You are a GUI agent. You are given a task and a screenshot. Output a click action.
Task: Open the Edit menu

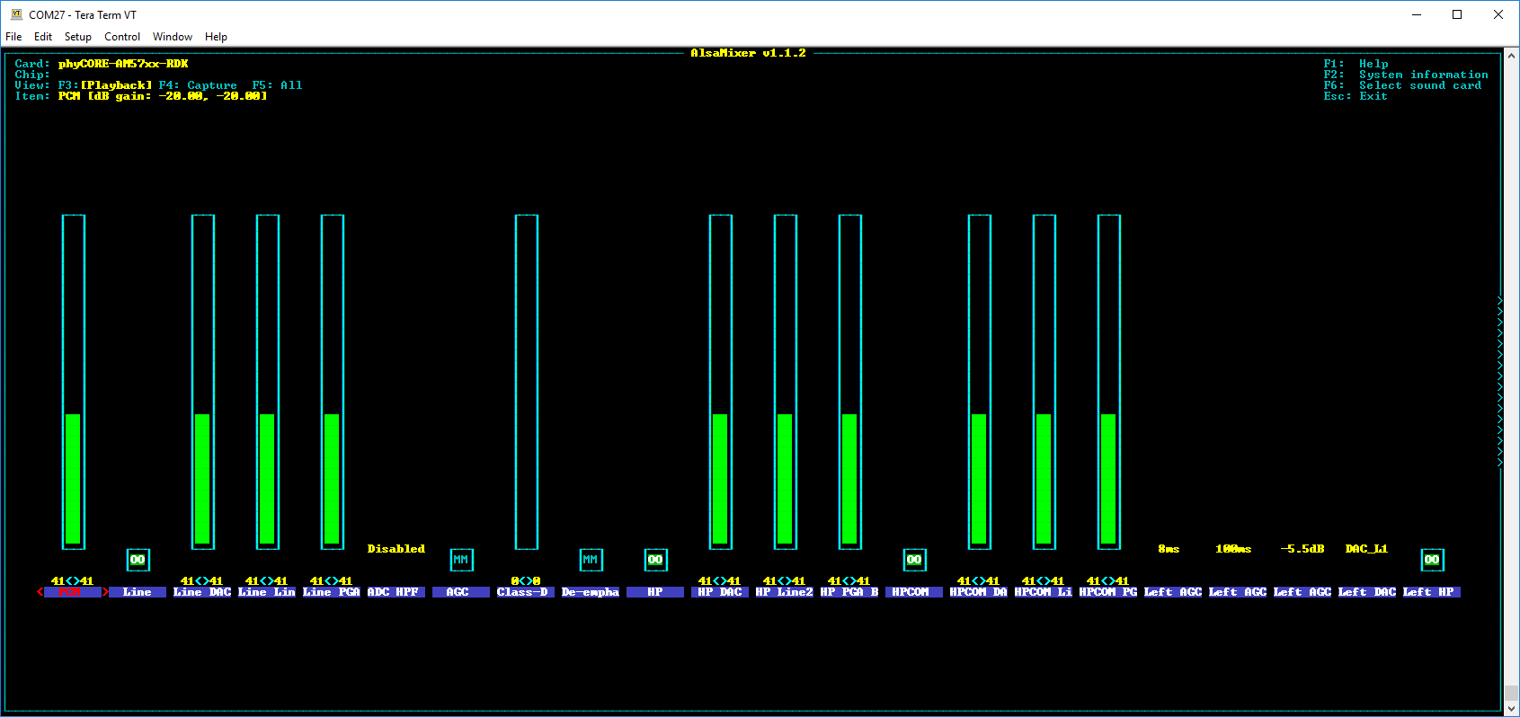coord(43,37)
